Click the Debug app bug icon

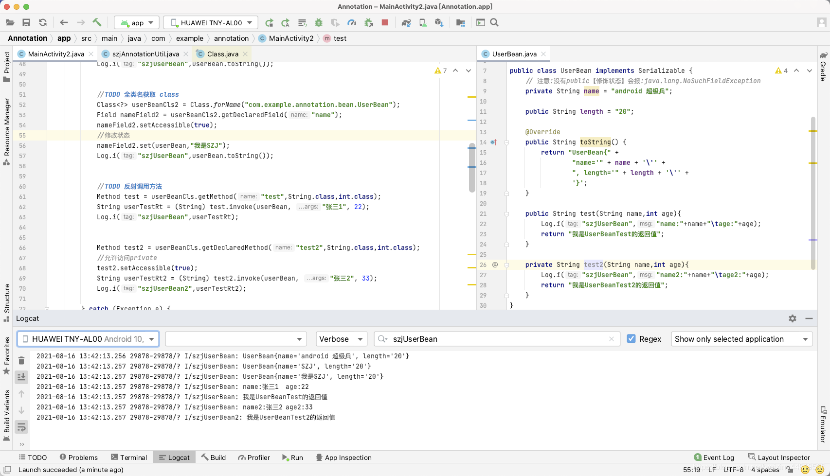pyautogui.click(x=319, y=22)
